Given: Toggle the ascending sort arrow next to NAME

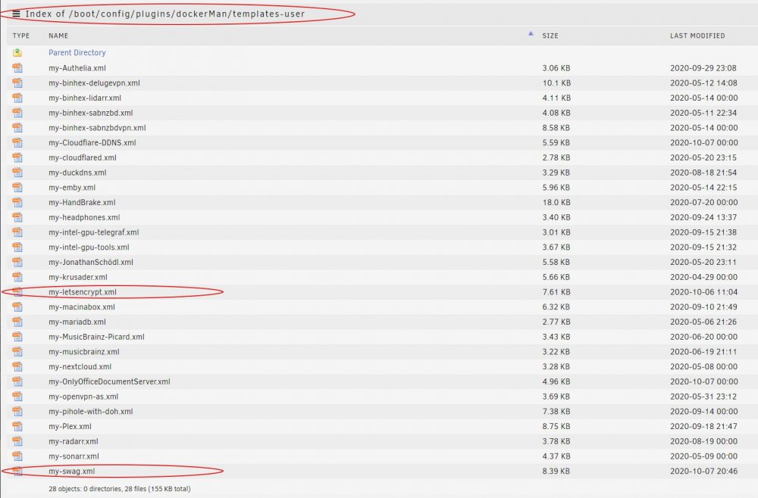Looking at the screenshot, I should click(x=531, y=34).
